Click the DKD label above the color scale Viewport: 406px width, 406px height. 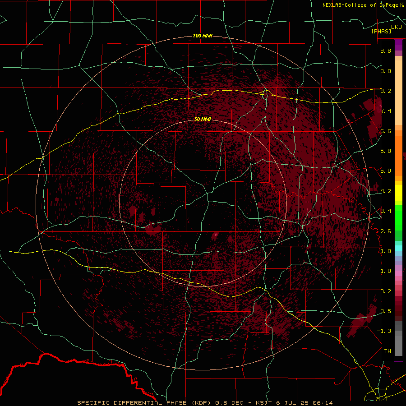click(x=397, y=27)
